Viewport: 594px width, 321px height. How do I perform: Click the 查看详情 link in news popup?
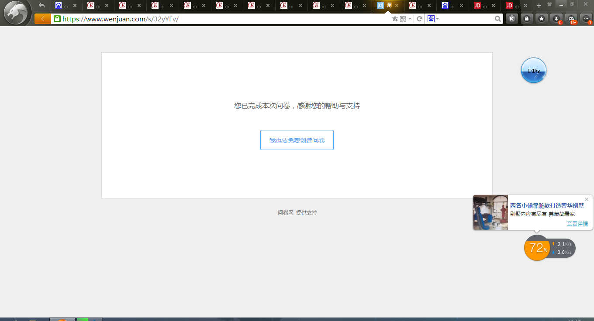coord(577,224)
